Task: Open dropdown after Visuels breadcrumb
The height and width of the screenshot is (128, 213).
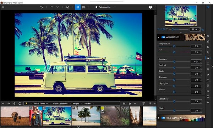Action: [93, 104]
